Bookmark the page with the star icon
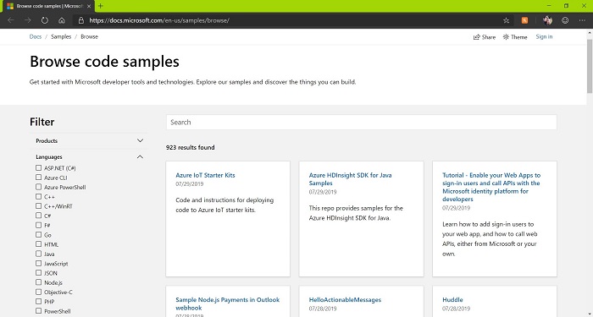The width and height of the screenshot is (593, 317). tap(506, 20)
